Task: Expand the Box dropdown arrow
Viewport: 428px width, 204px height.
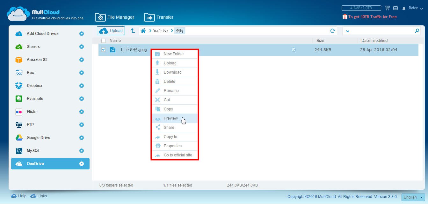Action: pos(82,73)
